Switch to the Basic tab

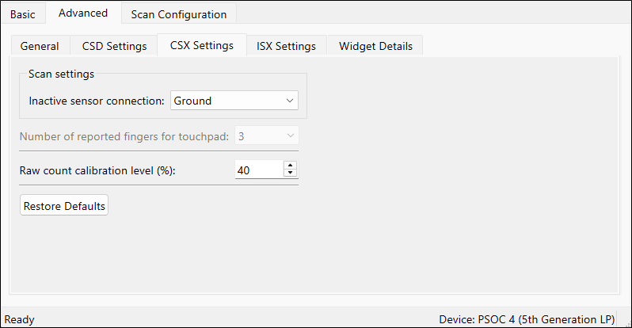click(22, 14)
